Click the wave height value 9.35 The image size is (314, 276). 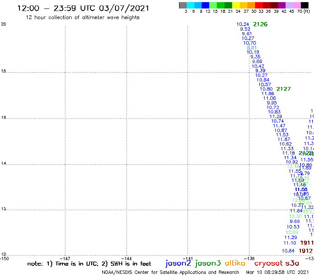[x=255, y=57]
